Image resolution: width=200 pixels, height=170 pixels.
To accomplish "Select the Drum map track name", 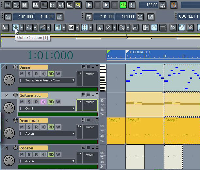I will tap(33, 121).
